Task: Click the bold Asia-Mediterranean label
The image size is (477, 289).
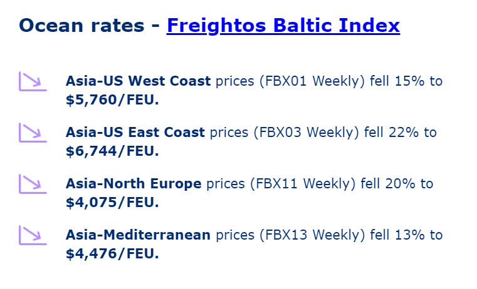Action: point(138,235)
